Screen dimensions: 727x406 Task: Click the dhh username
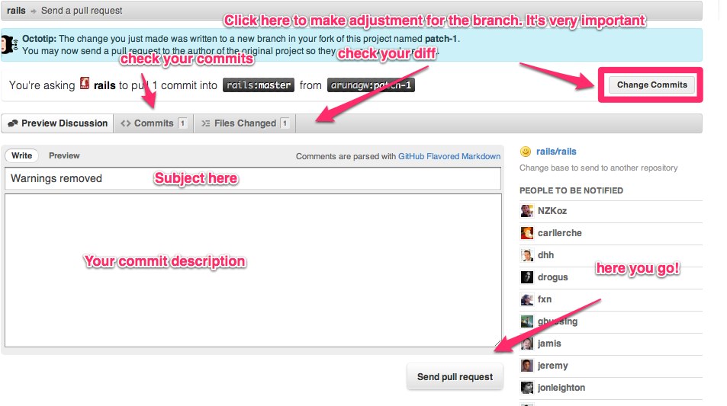click(x=545, y=255)
